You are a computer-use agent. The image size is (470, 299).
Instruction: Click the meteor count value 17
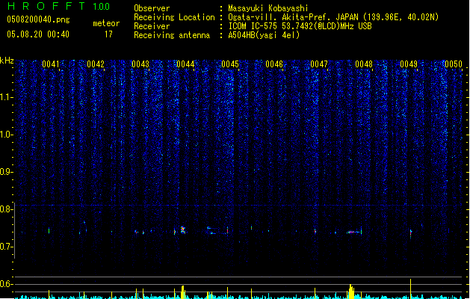[x=108, y=34]
